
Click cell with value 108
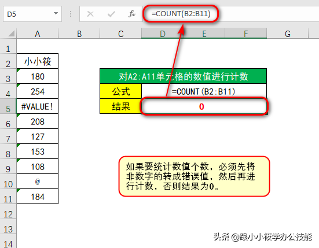coord(38,166)
